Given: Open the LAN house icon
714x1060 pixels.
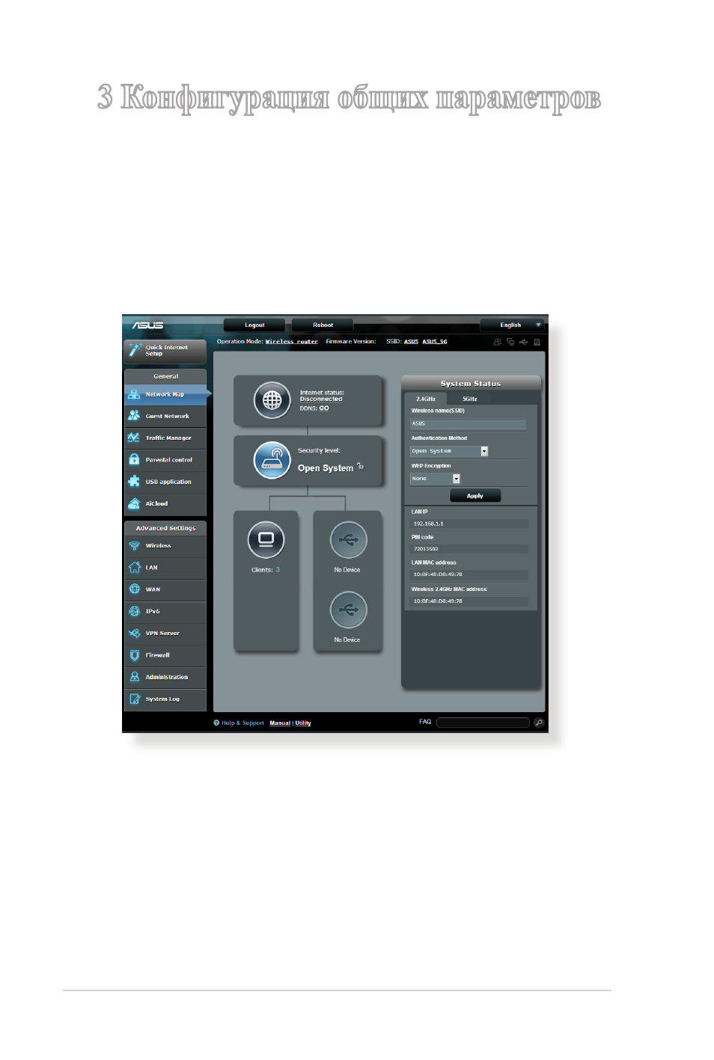Looking at the screenshot, I should pyautogui.click(x=135, y=567).
